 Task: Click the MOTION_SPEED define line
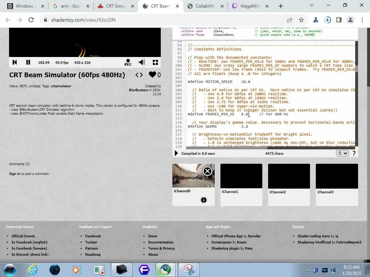219,82
